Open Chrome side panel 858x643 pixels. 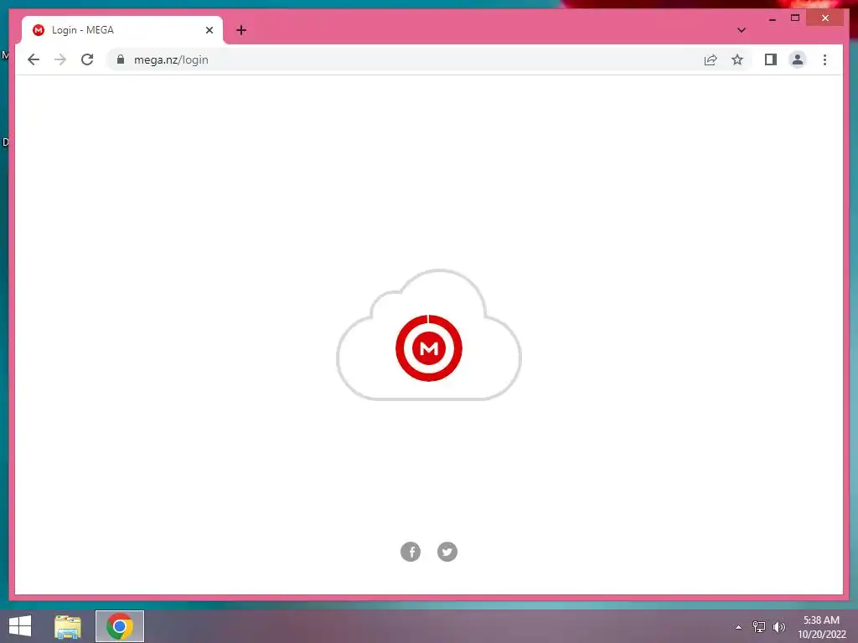tap(771, 59)
